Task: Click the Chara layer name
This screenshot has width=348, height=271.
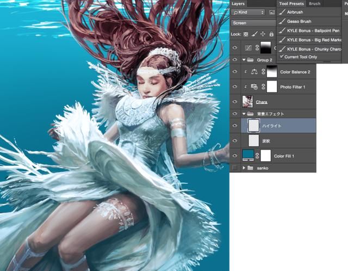Action: tap(262, 102)
